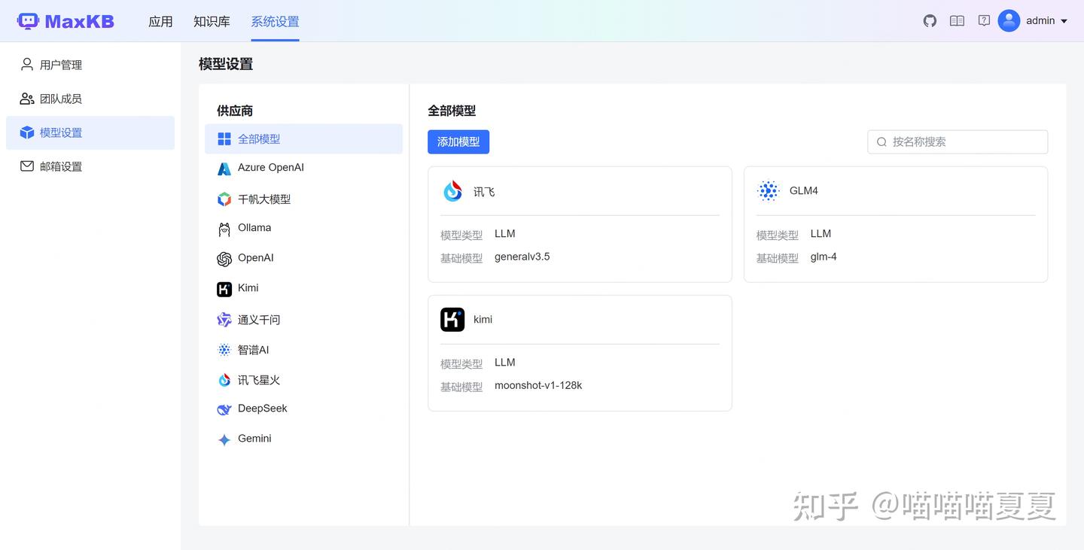Viewport: 1084px width, 550px height.
Task: Select the Kimi provider in sidebar
Action: [246, 288]
